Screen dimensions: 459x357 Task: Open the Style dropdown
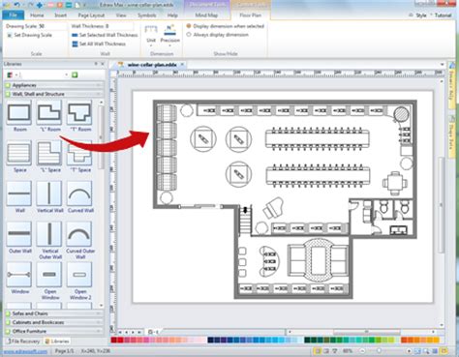pyautogui.click(x=420, y=15)
